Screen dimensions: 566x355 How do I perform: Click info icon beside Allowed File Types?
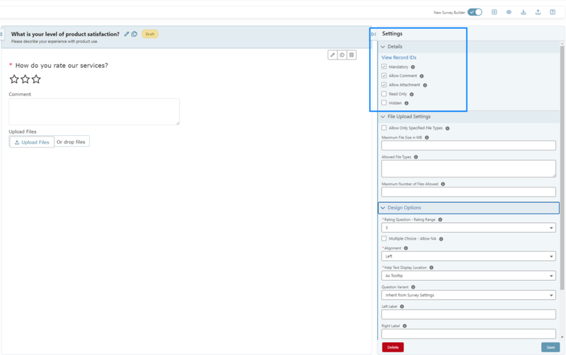click(416, 157)
